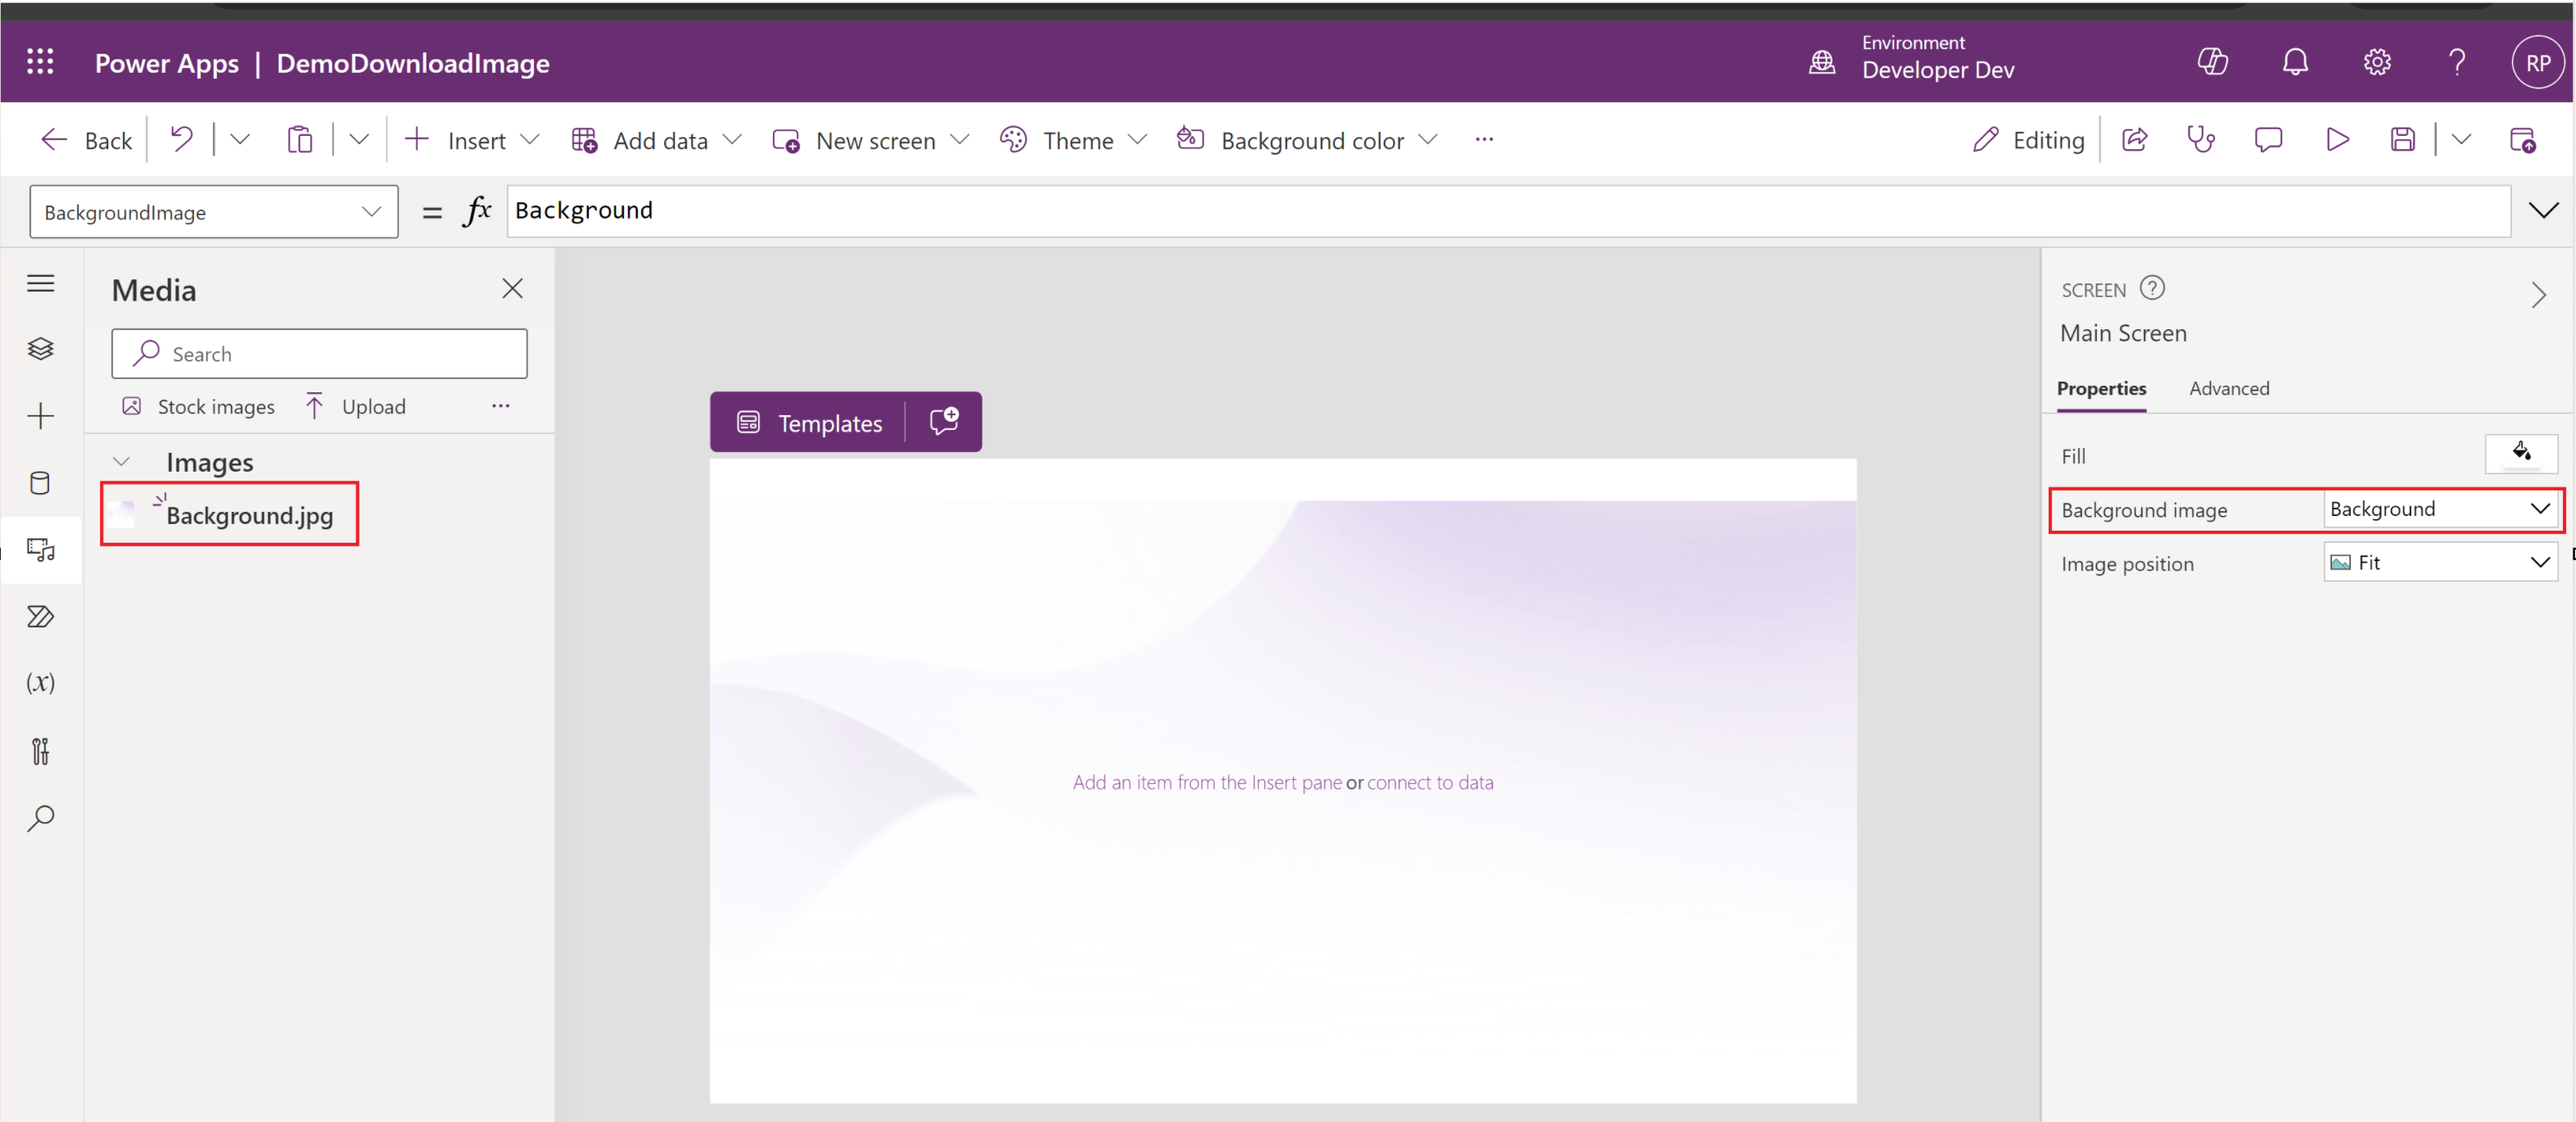The width and height of the screenshot is (2576, 1122).
Task: Collapse the Images section
Action: (x=121, y=462)
